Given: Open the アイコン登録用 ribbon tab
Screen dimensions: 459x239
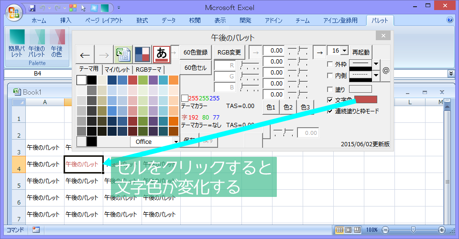Looking at the screenshot, I should [340, 20].
